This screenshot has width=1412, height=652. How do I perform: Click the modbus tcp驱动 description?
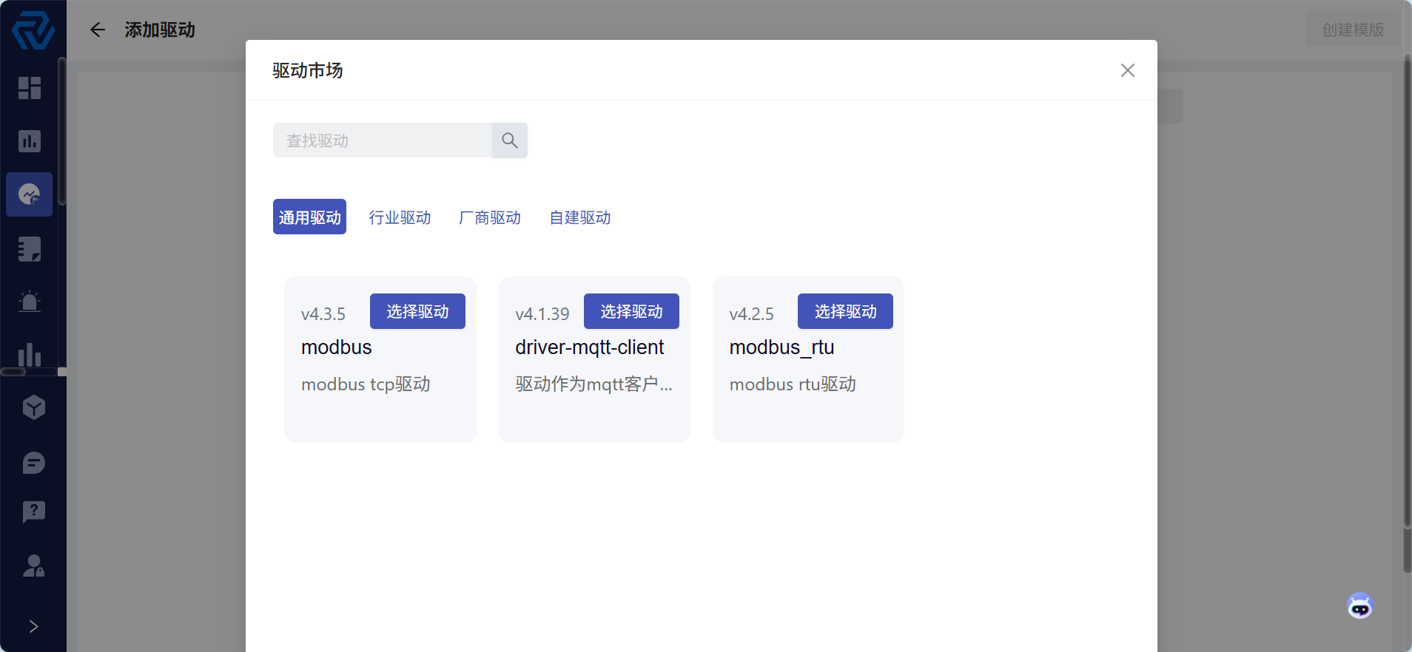[x=366, y=384]
